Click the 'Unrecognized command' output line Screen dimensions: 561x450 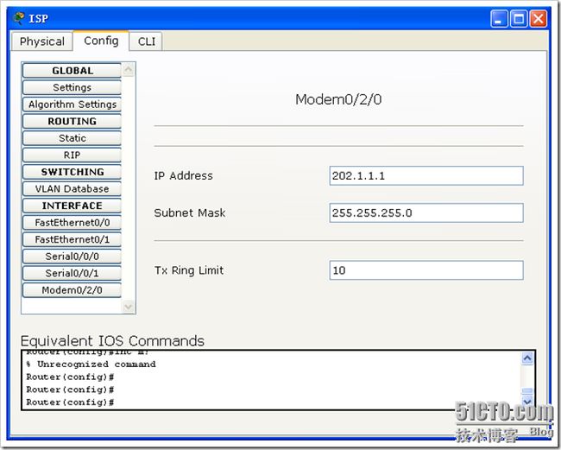[x=91, y=364]
